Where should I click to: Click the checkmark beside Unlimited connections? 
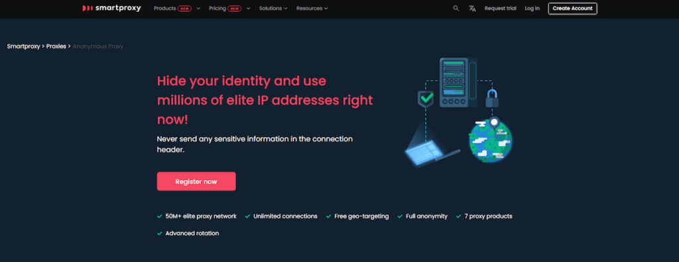click(247, 216)
